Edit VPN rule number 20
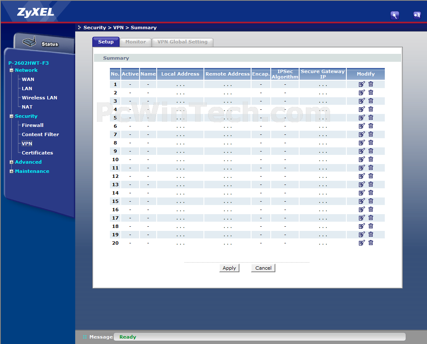Screen dimensions: 427x344 click(362, 243)
